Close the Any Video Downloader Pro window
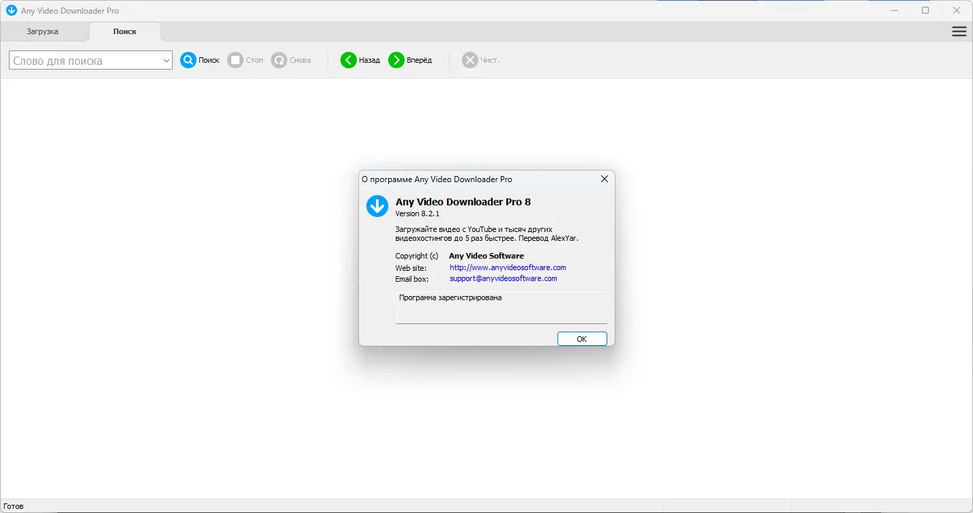This screenshot has height=513, width=973. [955, 10]
